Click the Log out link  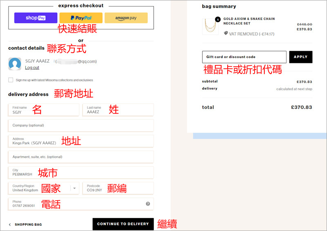pyautogui.click(x=32, y=67)
